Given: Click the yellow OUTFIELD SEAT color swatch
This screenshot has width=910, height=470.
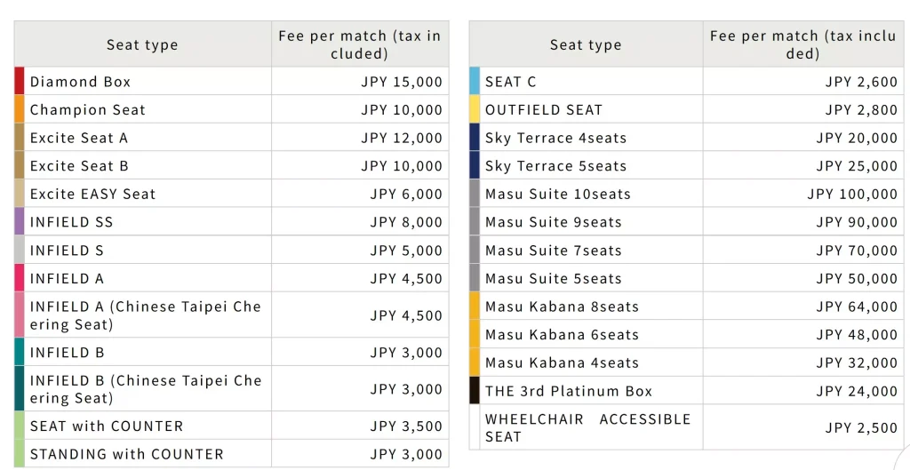Looking at the screenshot, I should coord(475,109).
